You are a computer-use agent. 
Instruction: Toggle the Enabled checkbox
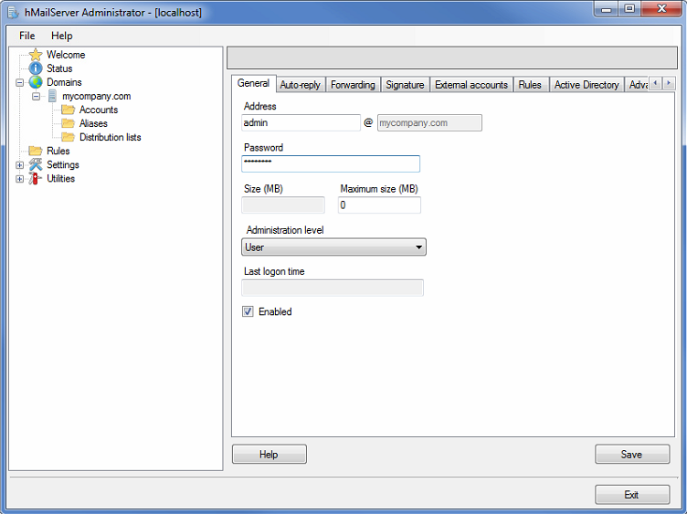pos(248,311)
